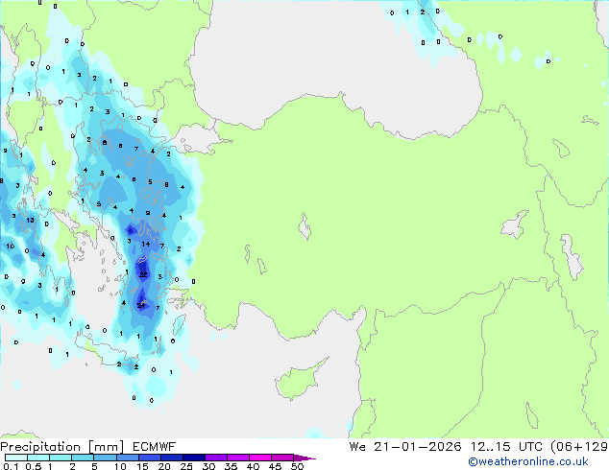Screen dimensions: 609x470
Task: Click the 20–25 mm legend swatch
Action: 172,458
